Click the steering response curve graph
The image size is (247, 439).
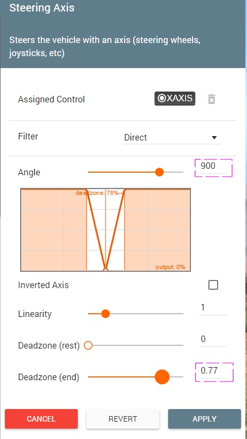(x=106, y=230)
